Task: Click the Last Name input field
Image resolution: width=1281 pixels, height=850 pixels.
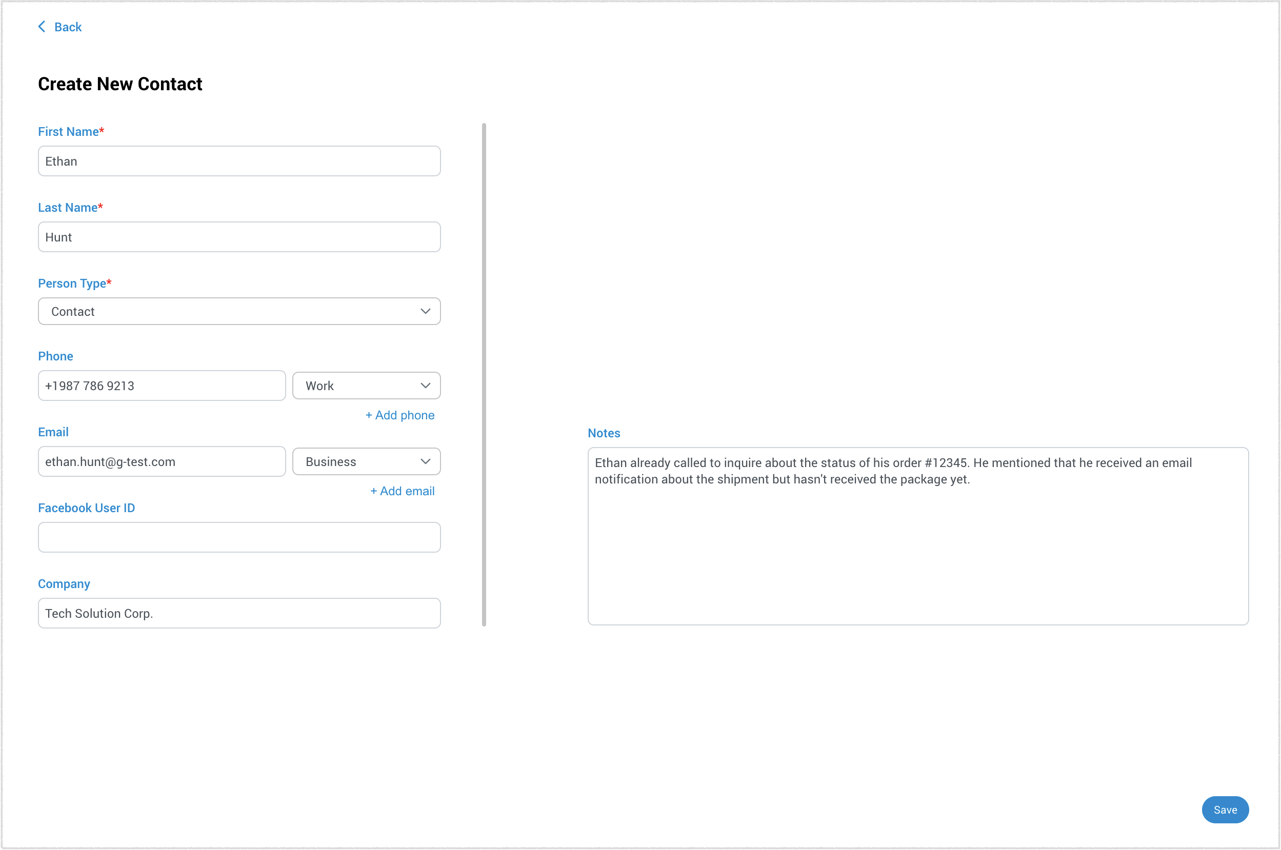Action: [x=239, y=236]
